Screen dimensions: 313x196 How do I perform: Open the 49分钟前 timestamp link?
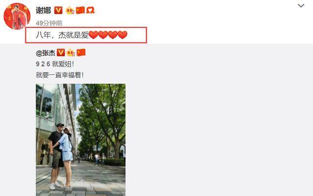point(49,23)
